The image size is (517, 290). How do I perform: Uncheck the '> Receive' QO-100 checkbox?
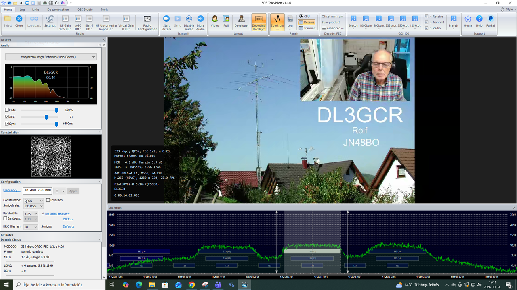[x=427, y=17]
